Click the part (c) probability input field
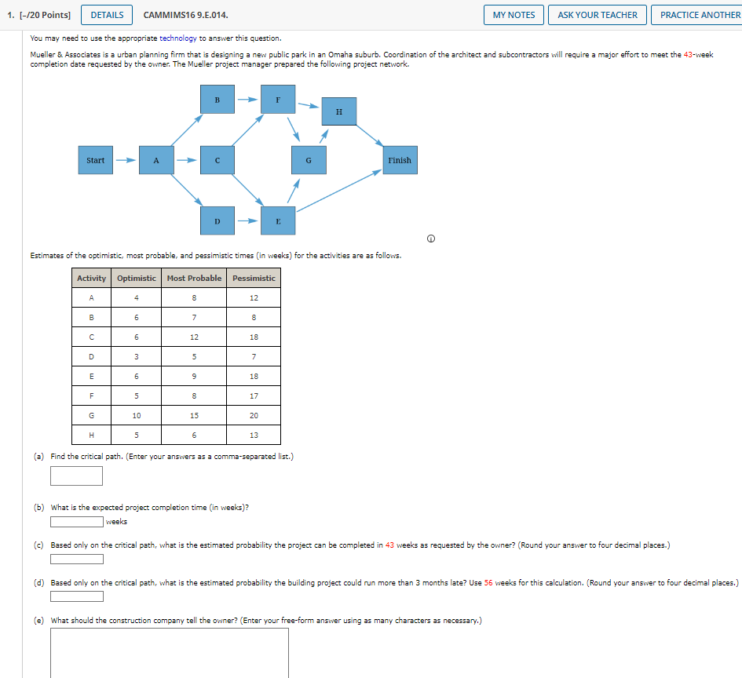This screenshot has height=678, width=742. (x=77, y=559)
